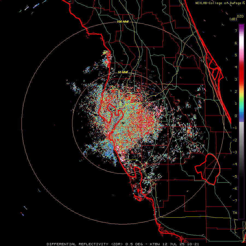Image resolution: width=246 pixels, height=246 pixels.
Task: Click the "-1" value on color scale
Action: tap(235, 128)
